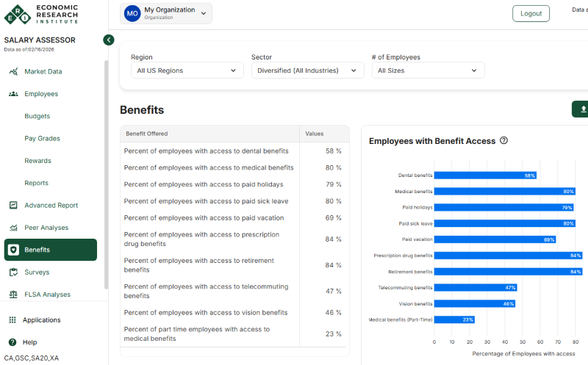588x365 pixels.
Task: Collapse the sidebar with the green arrow button
Action: tap(109, 40)
